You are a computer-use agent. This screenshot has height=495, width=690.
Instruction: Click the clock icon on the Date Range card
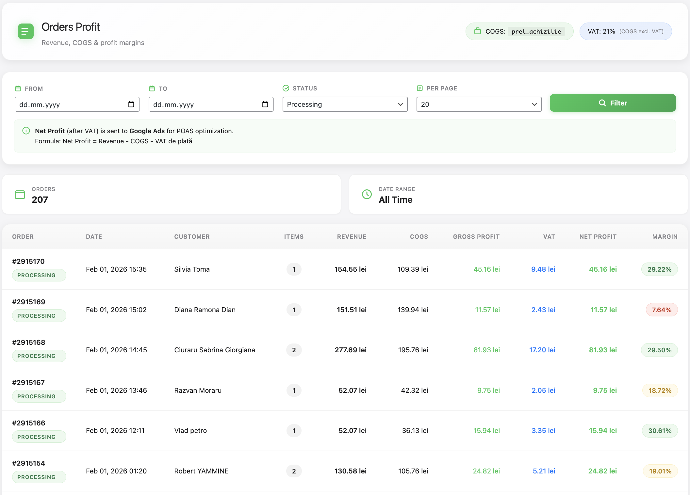[x=367, y=194]
